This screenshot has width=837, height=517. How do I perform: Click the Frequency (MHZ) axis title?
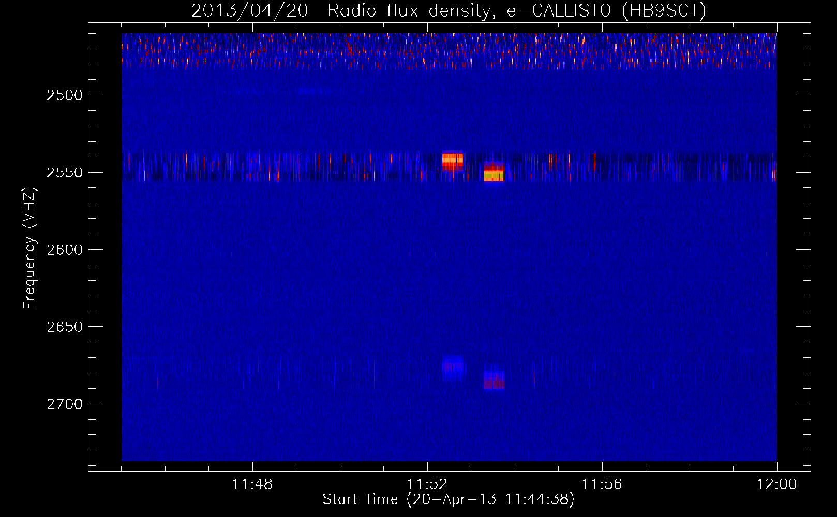(x=30, y=248)
